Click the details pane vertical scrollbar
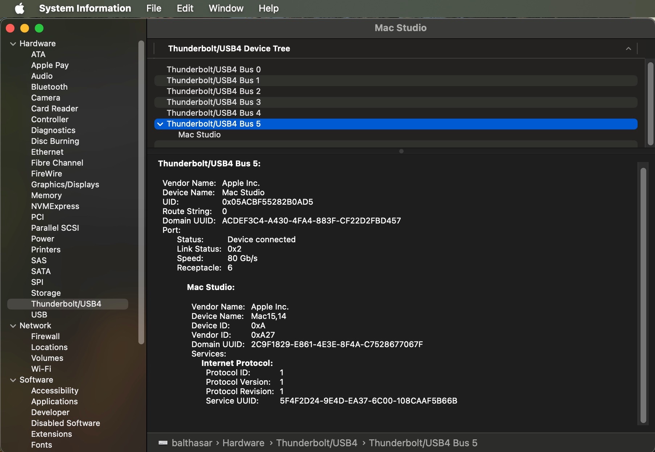This screenshot has height=452, width=655. (x=643, y=295)
